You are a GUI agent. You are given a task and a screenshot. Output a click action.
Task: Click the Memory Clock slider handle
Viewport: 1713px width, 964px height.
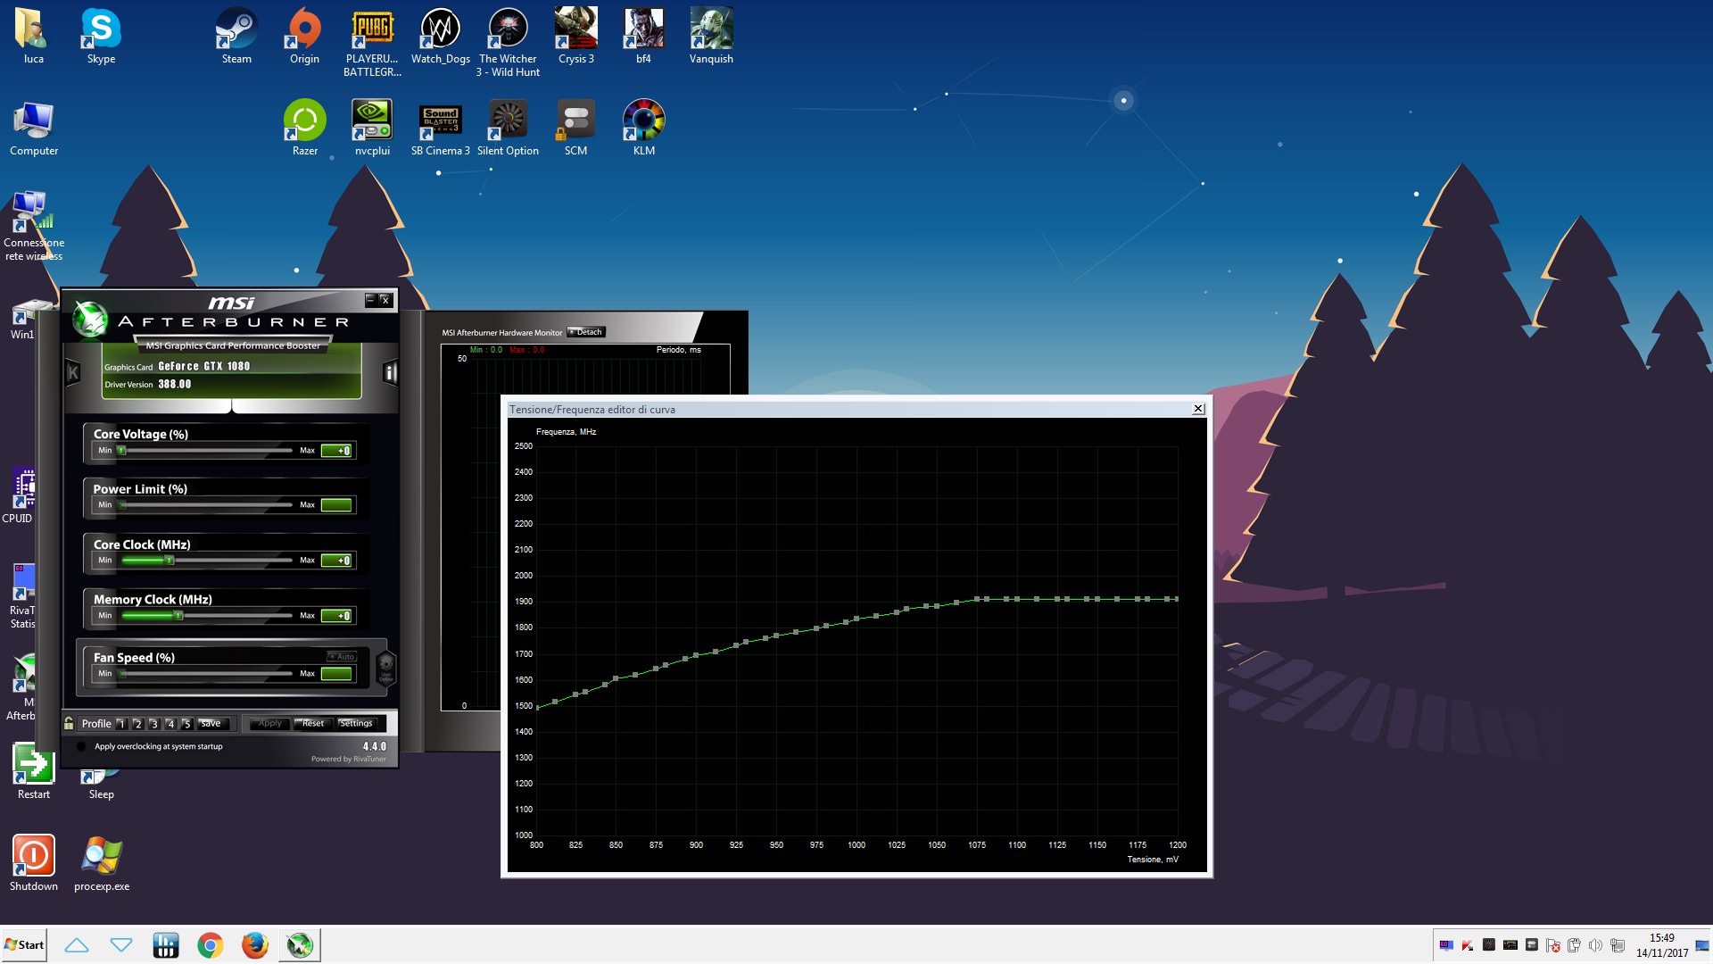[178, 616]
